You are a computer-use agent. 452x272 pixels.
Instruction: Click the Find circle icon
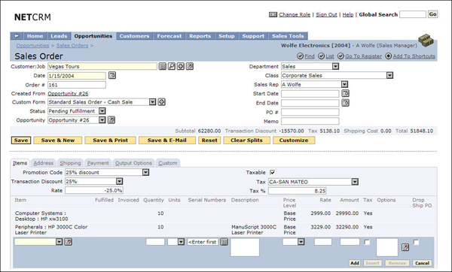click(x=300, y=56)
